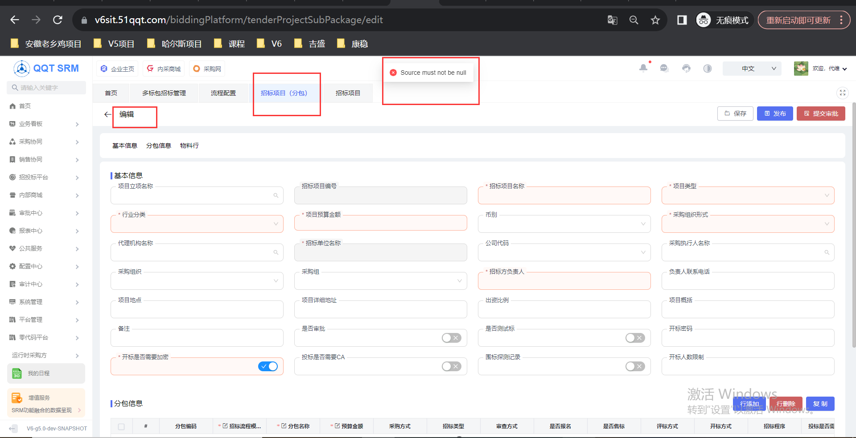
Task: Switch to the 招标项目 tab
Action: 348,93
